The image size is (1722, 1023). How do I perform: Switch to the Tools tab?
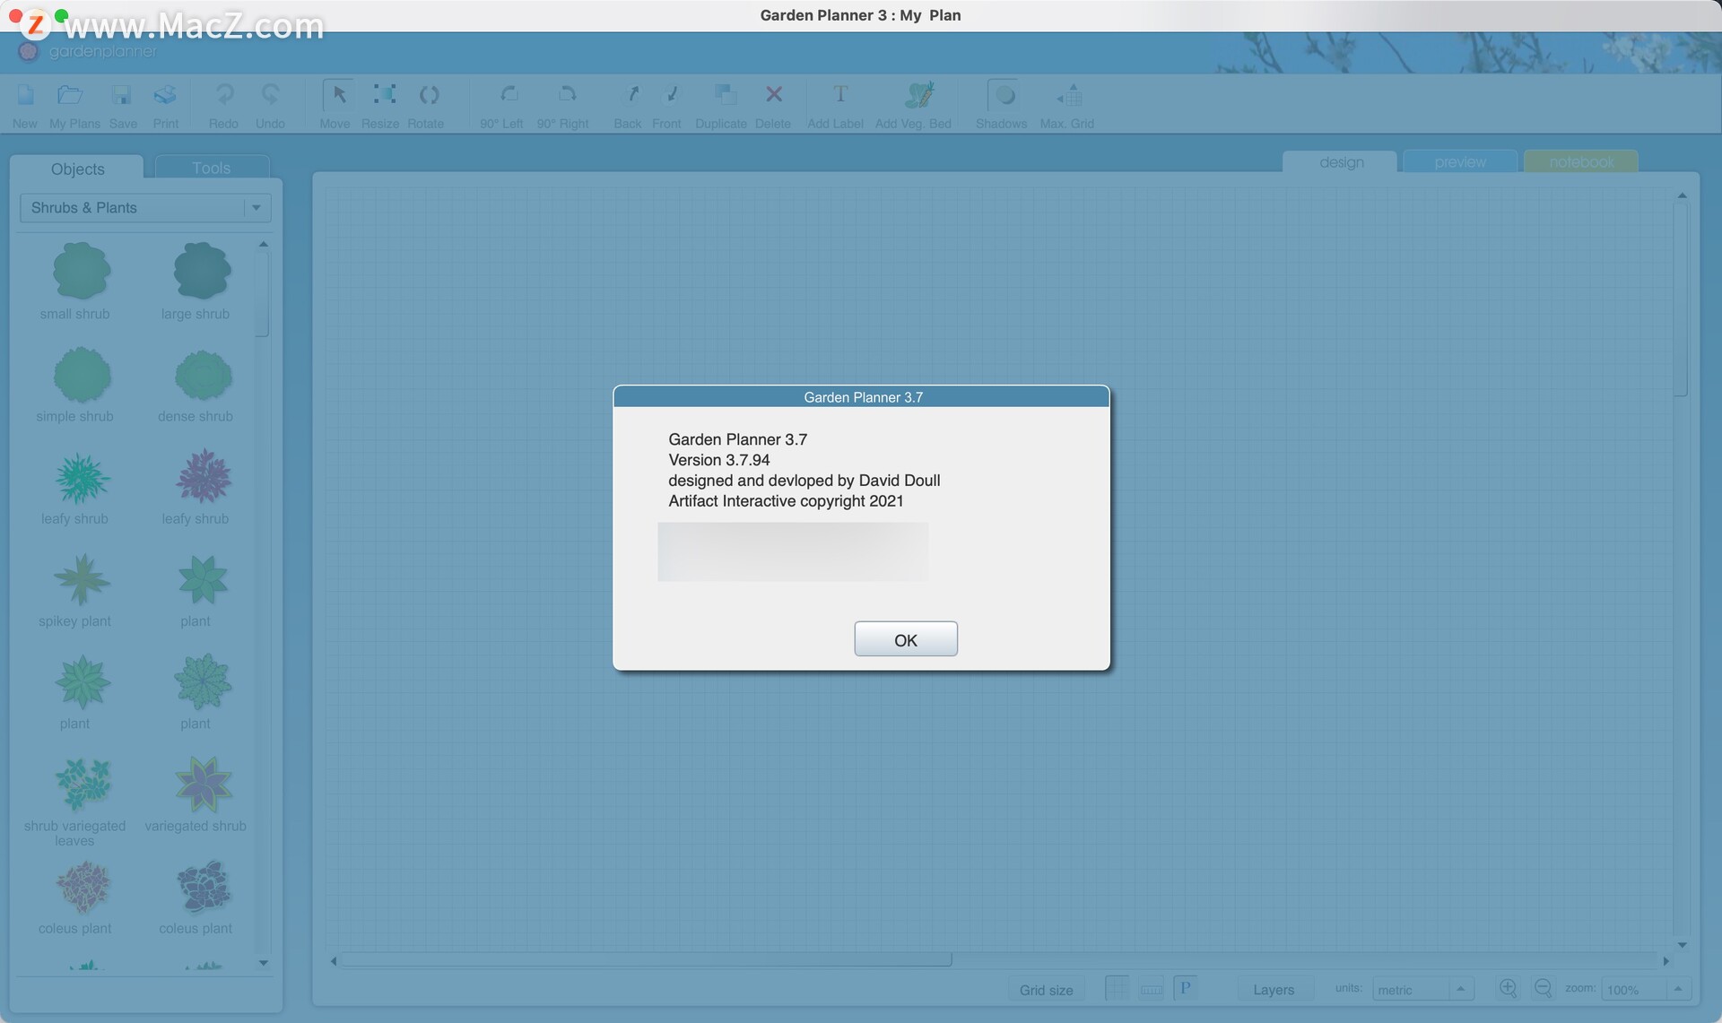click(212, 168)
